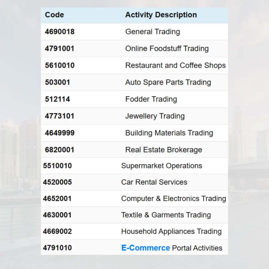Click code 4690018 cell

click(60, 32)
